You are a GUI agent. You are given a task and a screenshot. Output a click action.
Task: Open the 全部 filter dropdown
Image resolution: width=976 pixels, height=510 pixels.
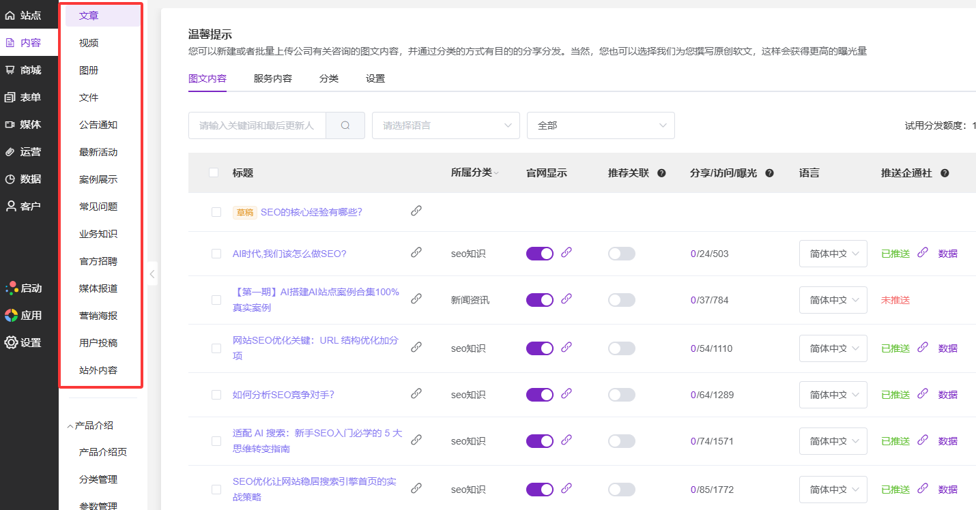[601, 125]
